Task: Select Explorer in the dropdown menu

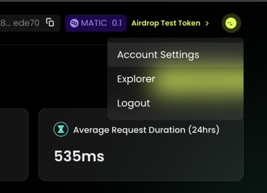Action: tap(176, 79)
